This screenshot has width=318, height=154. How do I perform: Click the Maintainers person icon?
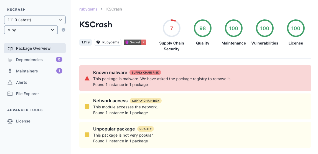click(10, 71)
